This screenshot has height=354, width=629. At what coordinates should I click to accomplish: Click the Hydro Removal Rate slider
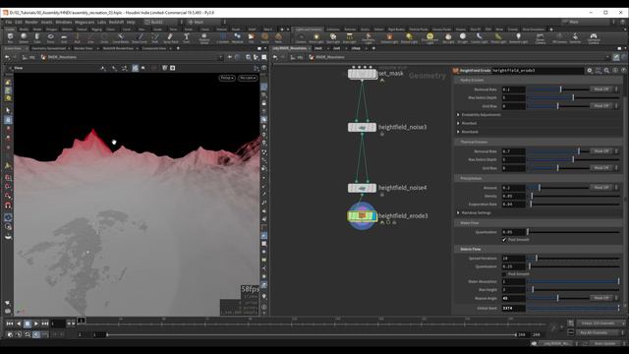[557, 89]
